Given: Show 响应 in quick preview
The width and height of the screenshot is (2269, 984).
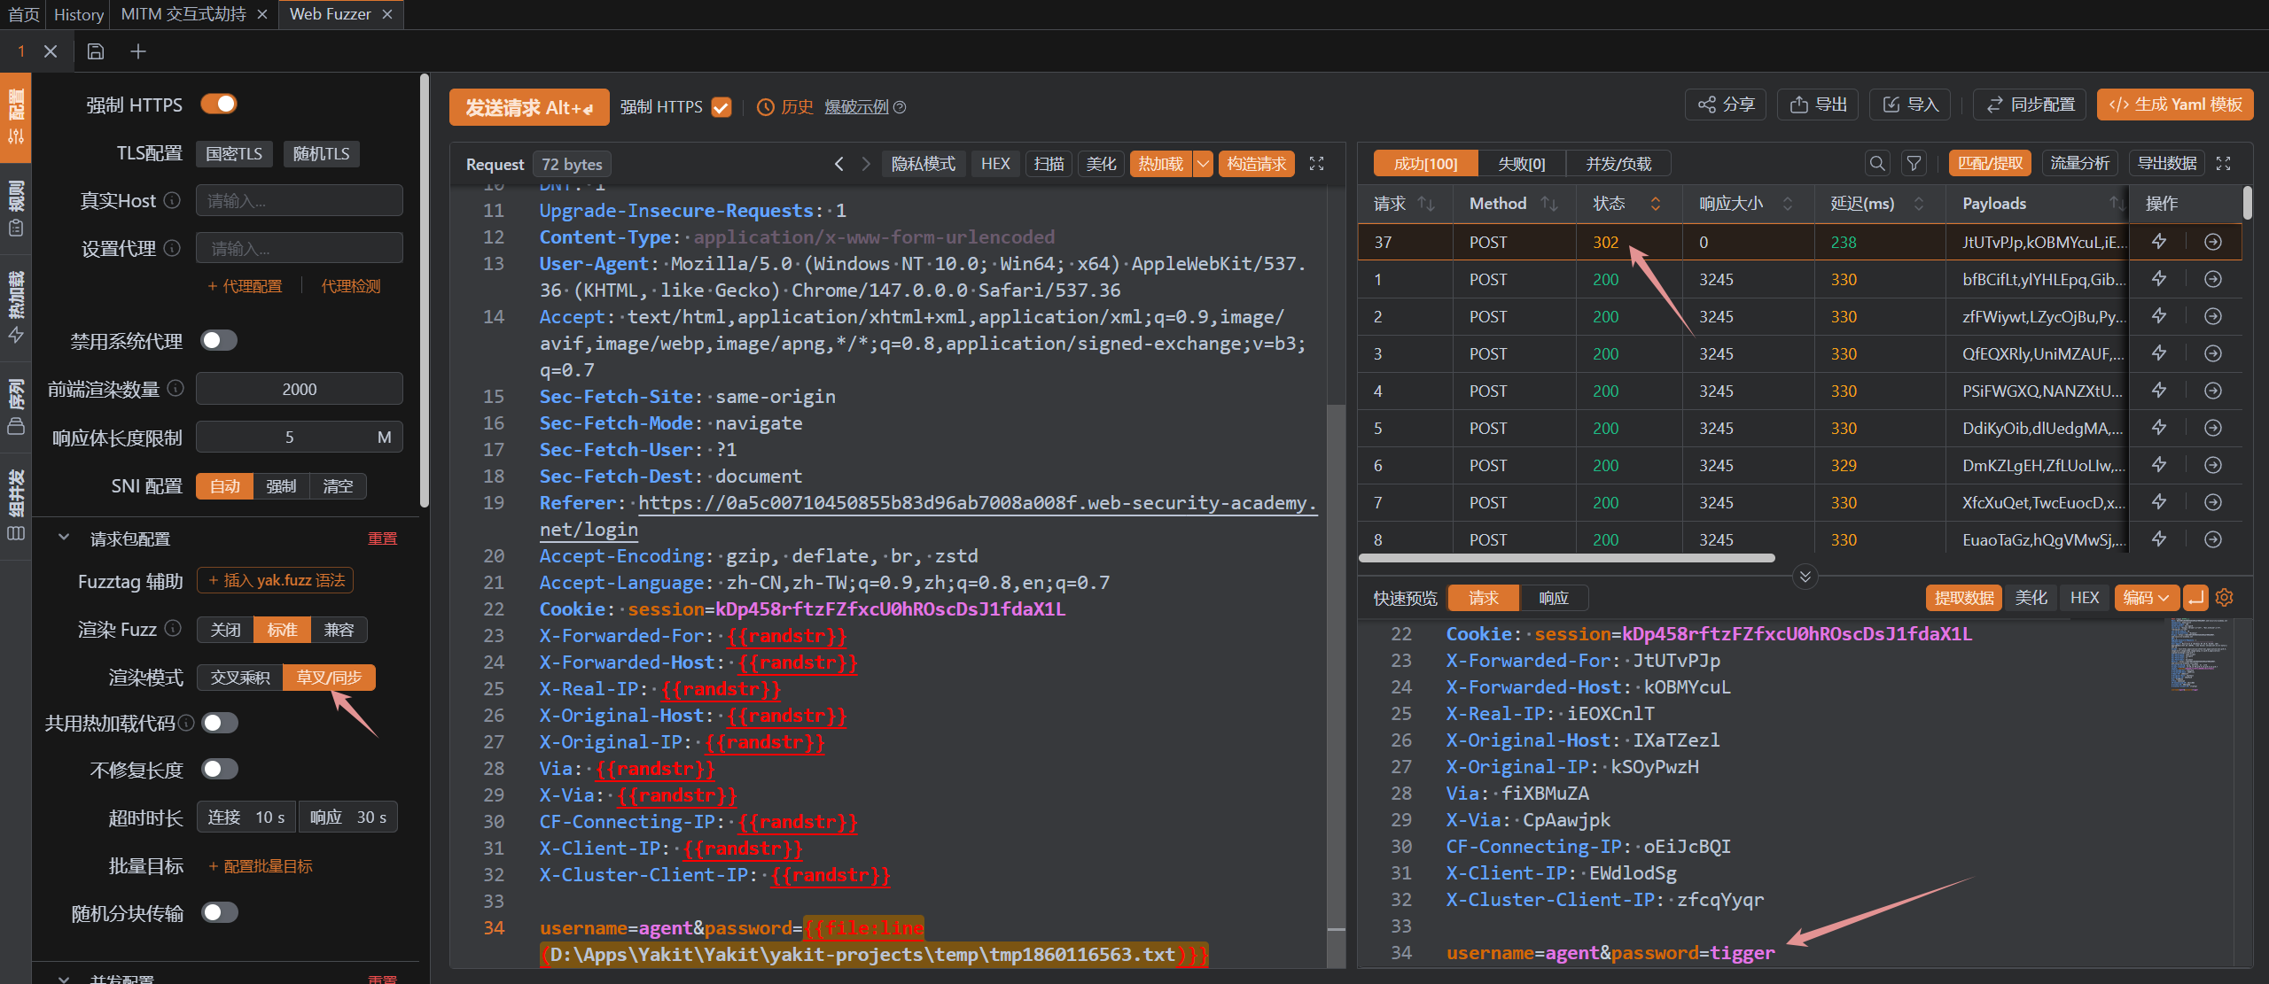Looking at the screenshot, I should click(1554, 598).
